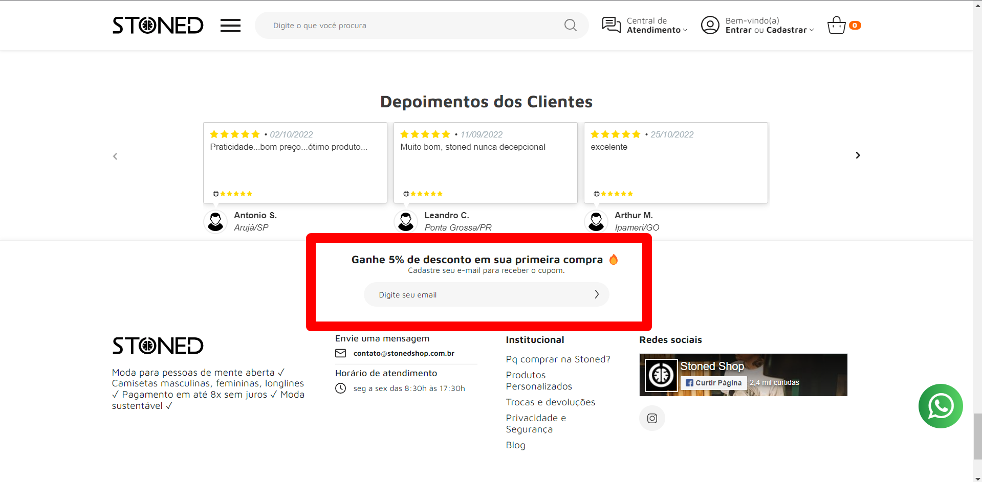Click the user account profile icon
Image resolution: width=982 pixels, height=482 pixels.
point(710,25)
